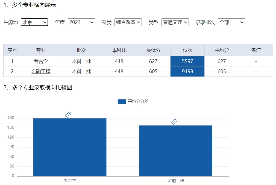Expand the 录取批次 dropdown showing 全部
This screenshot has width=276, height=185.
[x=231, y=22]
